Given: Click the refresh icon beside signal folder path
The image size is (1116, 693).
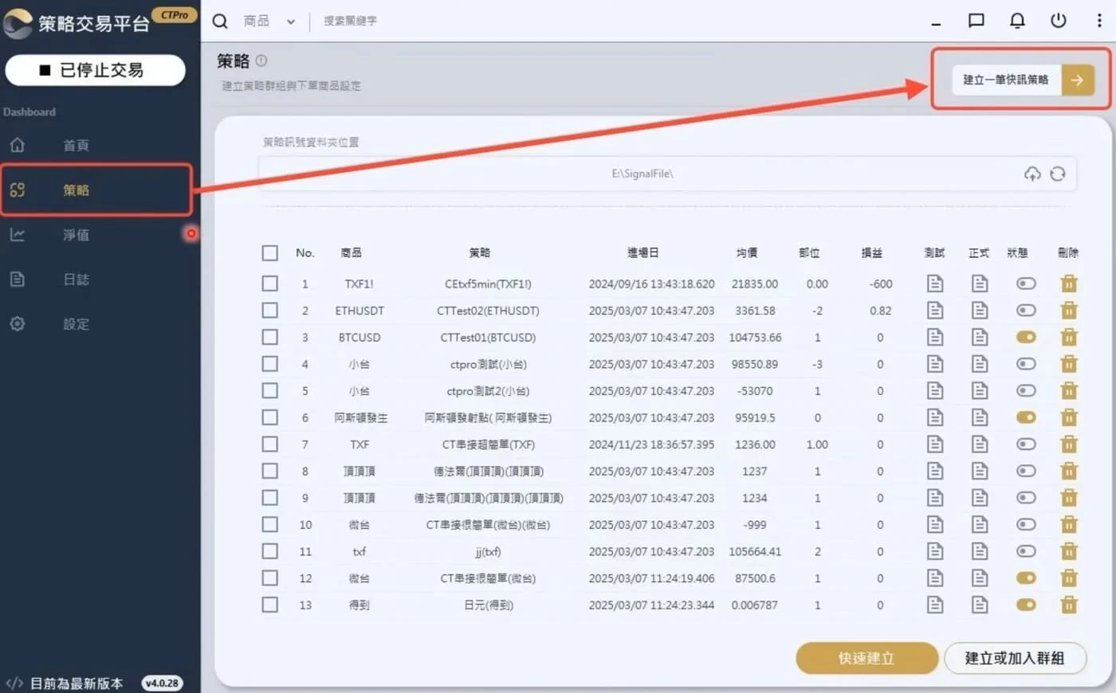Looking at the screenshot, I should [x=1058, y=174].
